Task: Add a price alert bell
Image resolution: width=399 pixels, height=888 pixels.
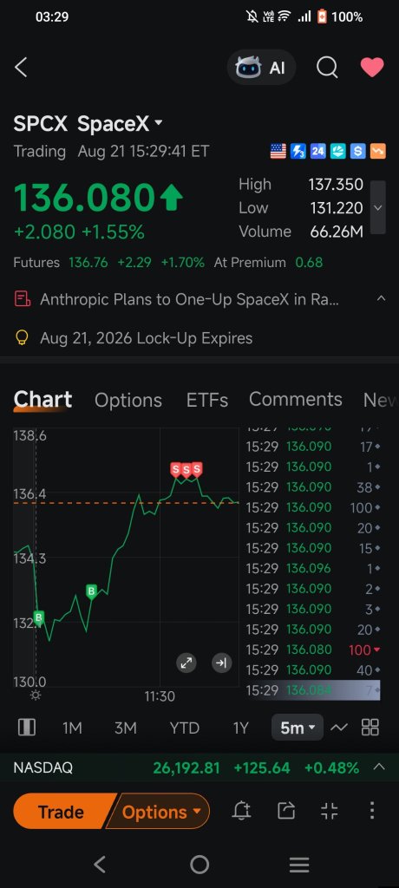Action: pos(241,811)
